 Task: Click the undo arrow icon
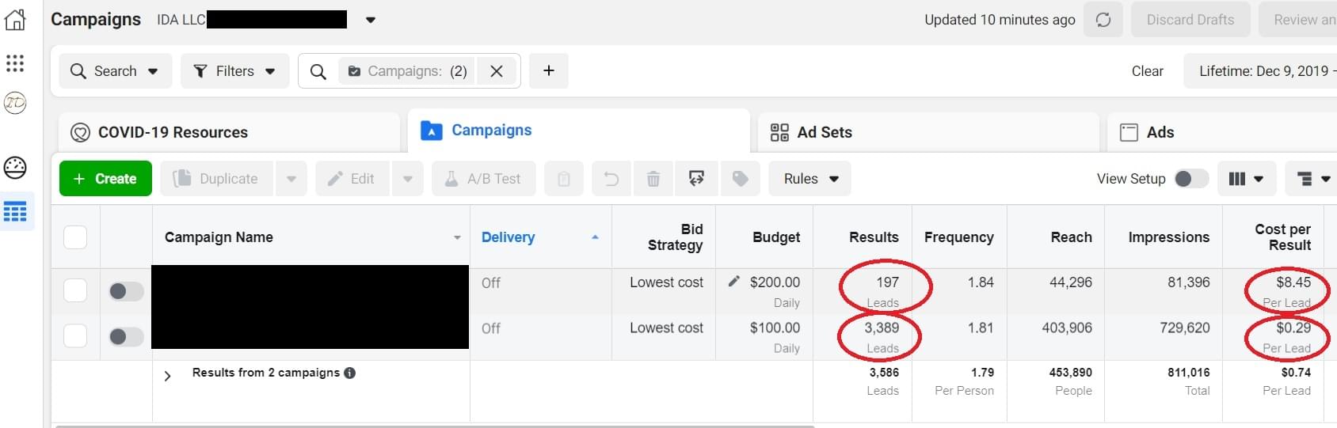tap(611, 179)
